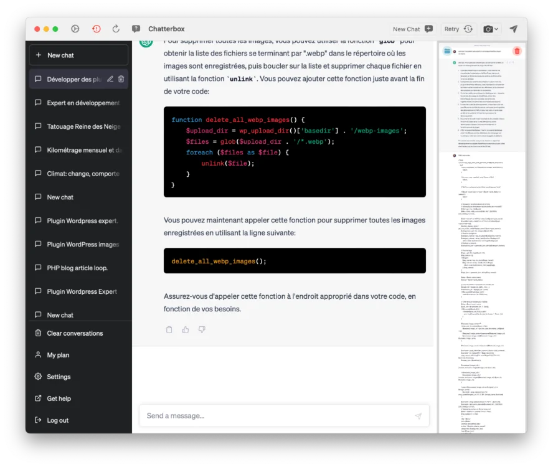This screenshot has height=467, width=553.
Task: Open the camera screenshot dropdown
Action: point(491,29)
